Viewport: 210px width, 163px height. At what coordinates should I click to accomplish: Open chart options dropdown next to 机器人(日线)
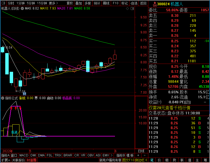click(x=22, y=8)
